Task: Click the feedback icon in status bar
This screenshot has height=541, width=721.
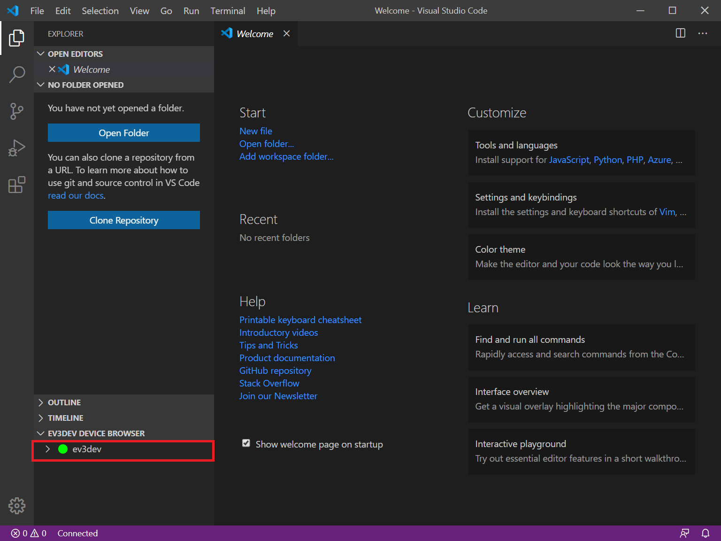Action: pyautogui.click(x=685, y=533)
